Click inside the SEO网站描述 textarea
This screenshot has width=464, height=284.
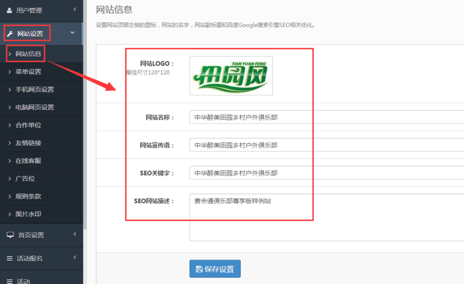tap(326, 217)
